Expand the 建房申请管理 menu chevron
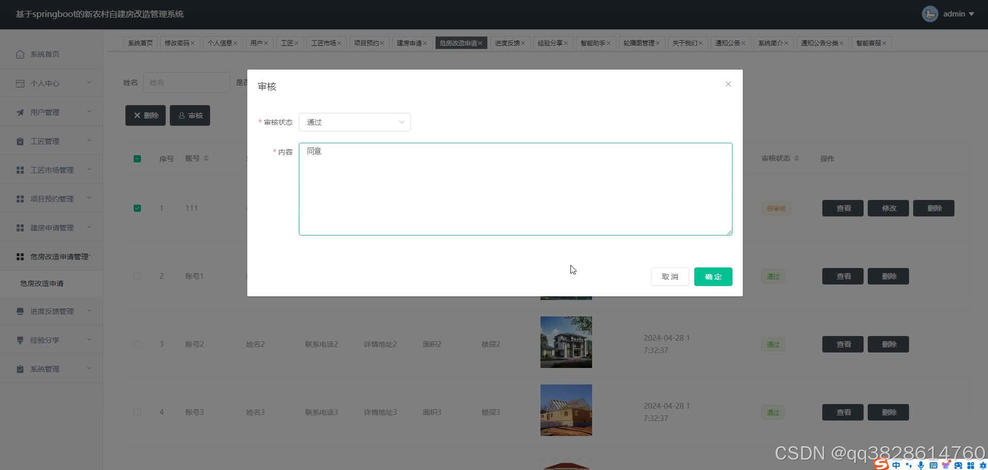This screenshot has height=470, width=988. click(x=89, y=227)
